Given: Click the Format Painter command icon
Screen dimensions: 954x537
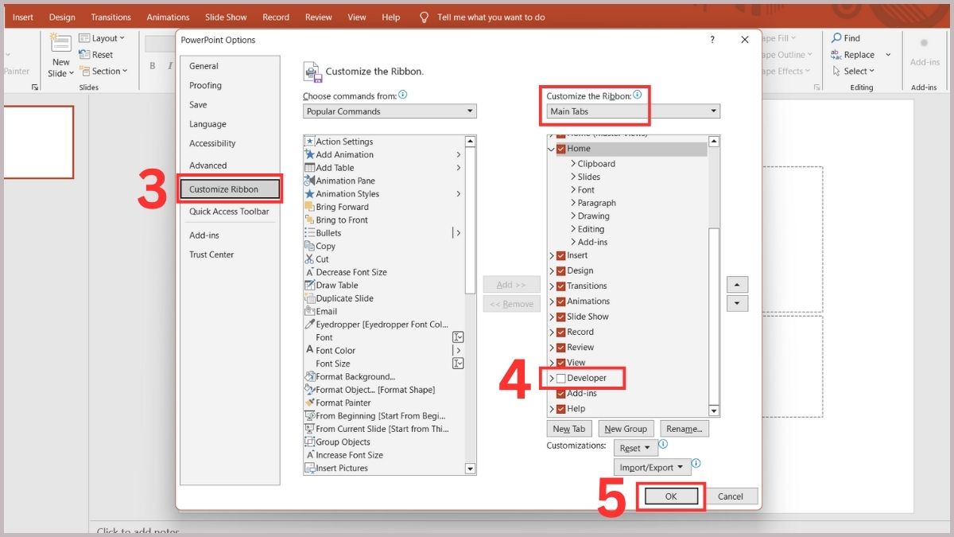Looking at the screenshot, I should pos(309,403).
